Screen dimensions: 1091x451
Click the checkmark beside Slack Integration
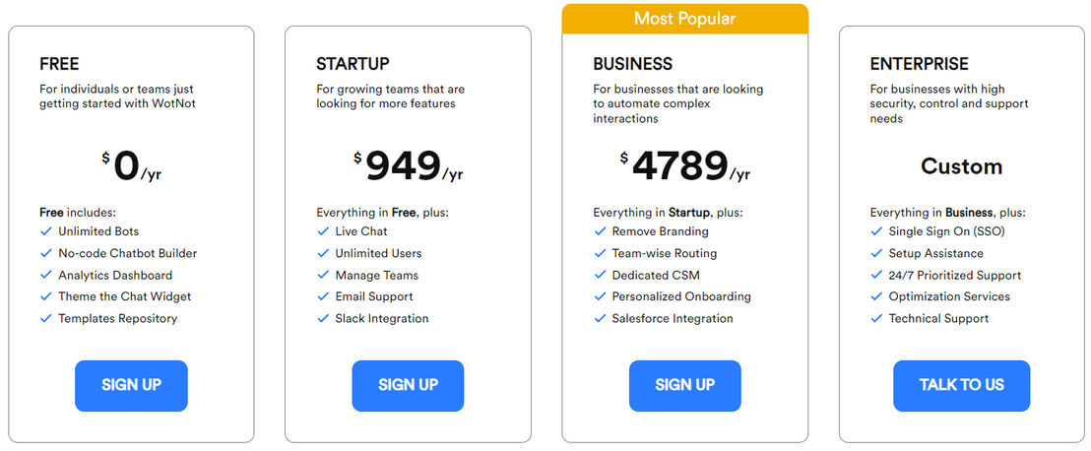tap(323, 318)
